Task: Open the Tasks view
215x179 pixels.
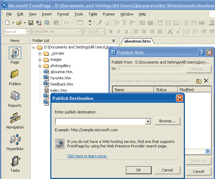Action: (15, 164)
